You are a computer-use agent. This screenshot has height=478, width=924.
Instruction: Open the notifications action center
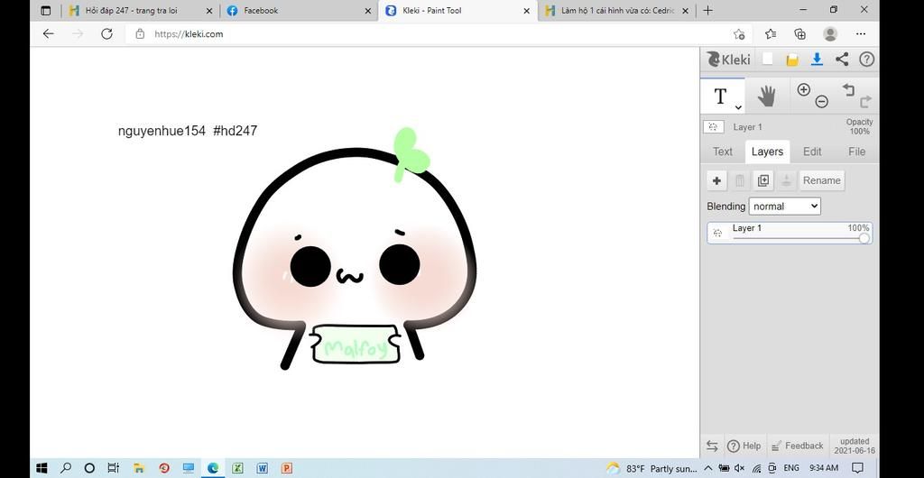(857, 469)
